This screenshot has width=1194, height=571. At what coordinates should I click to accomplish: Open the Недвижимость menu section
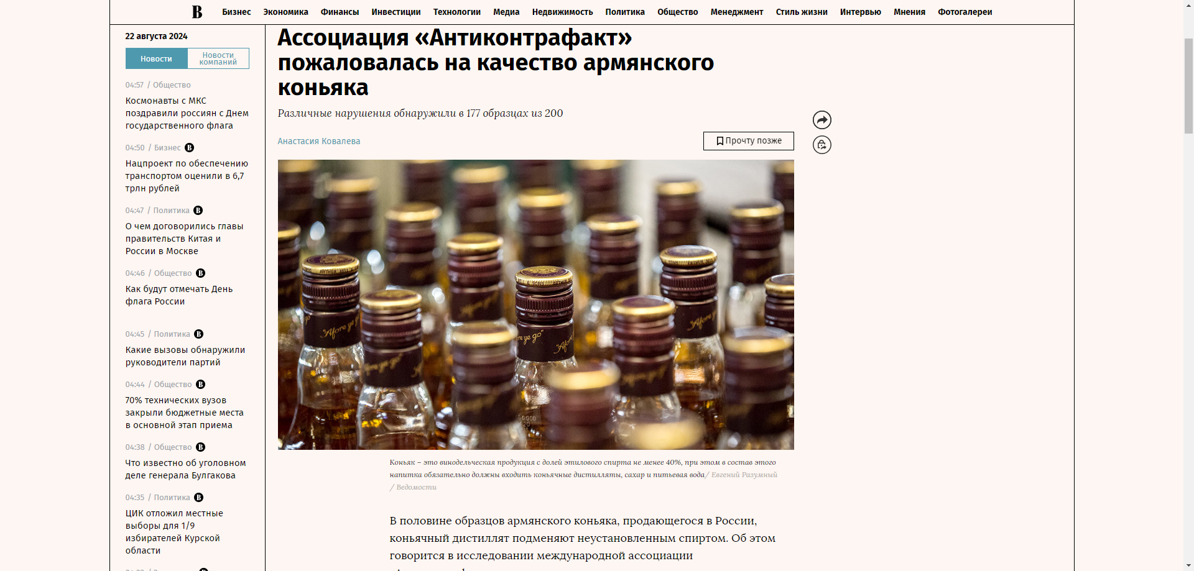562,12
